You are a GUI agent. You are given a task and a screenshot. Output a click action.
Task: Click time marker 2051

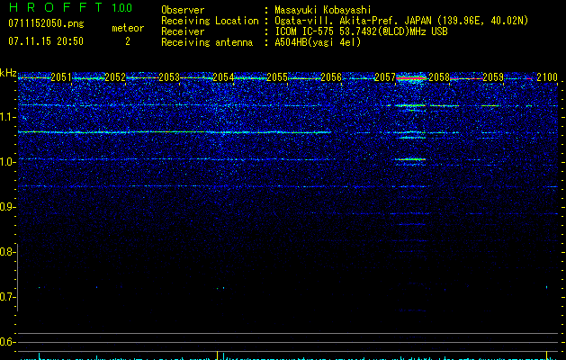[x=61, y=76]
